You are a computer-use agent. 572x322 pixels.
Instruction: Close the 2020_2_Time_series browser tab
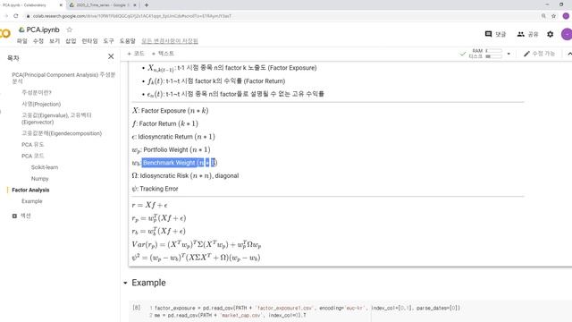(135, 5)
